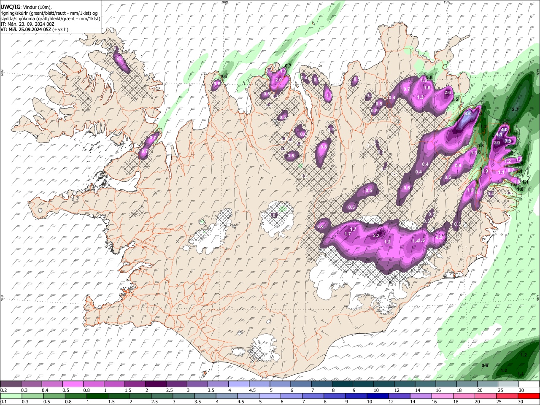
Task: Select the light pink rain swatch labeled 16
Action: pyautogui.click(x=442, y=396)
